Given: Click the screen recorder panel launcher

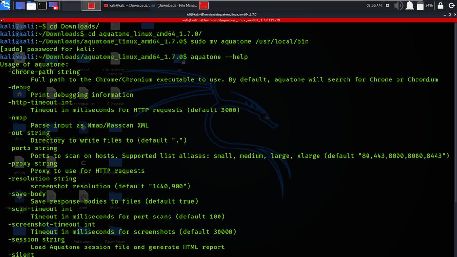Looking at the screenshot, I should tap(53, 6).
